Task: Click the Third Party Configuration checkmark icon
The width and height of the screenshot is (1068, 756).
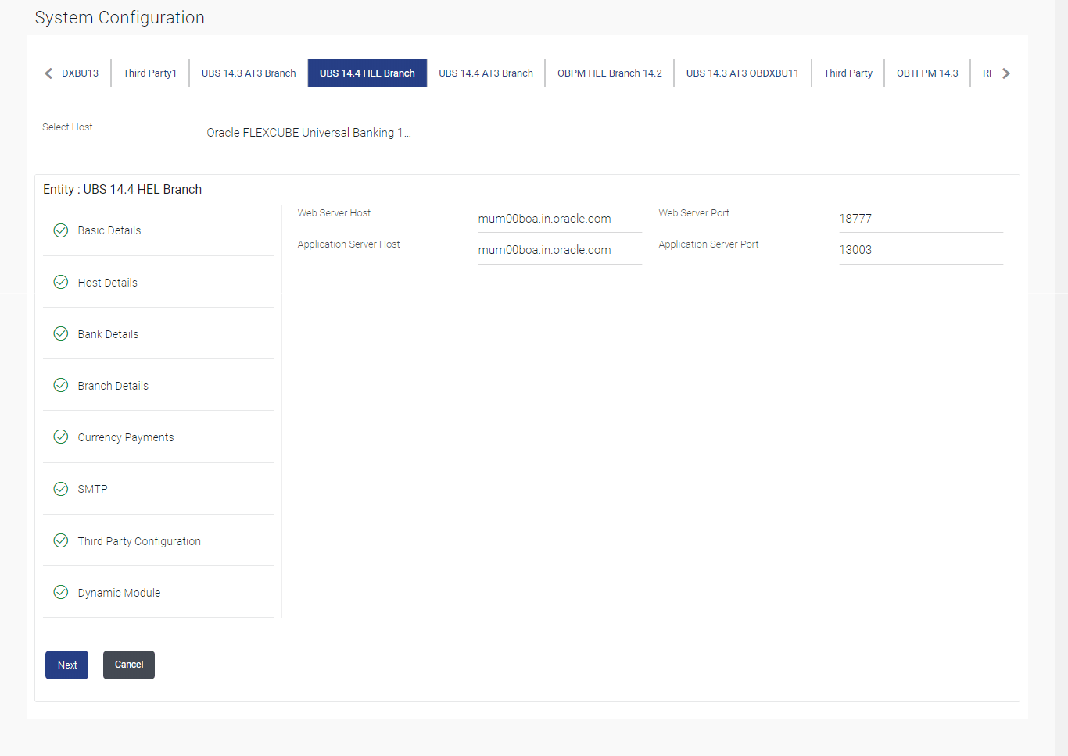Action: [x=61, y=540]
